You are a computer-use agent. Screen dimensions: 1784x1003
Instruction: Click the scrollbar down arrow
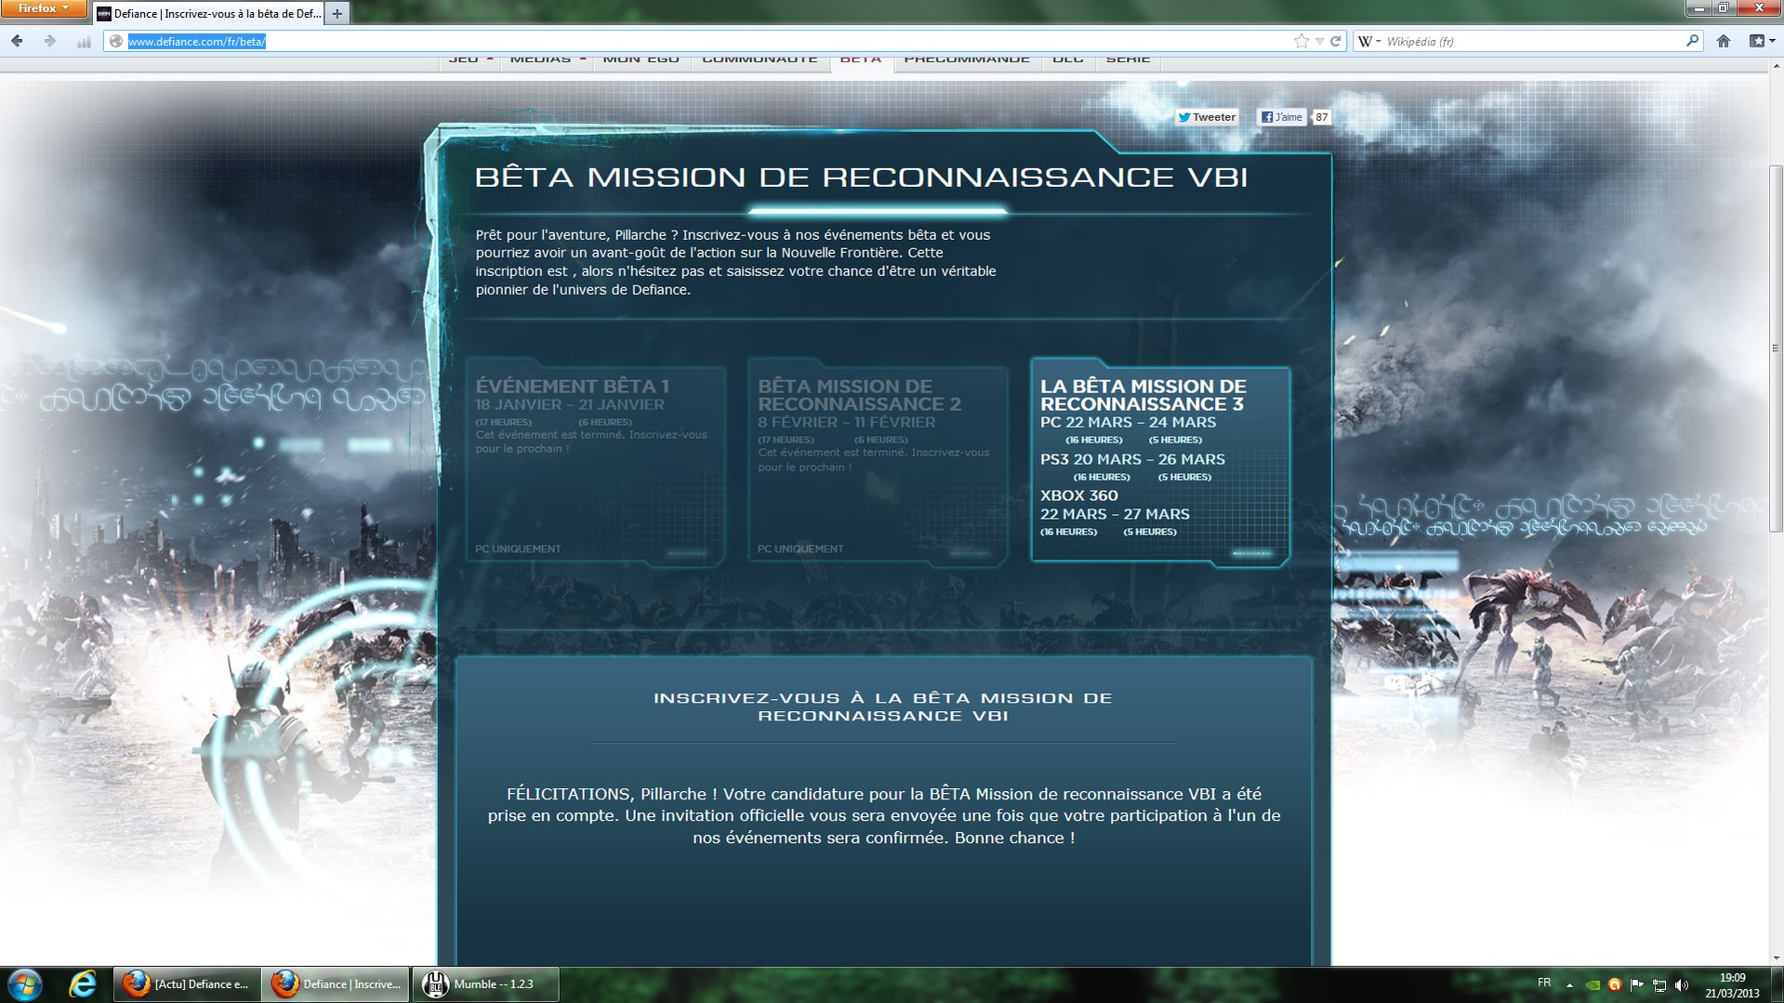1776,957
